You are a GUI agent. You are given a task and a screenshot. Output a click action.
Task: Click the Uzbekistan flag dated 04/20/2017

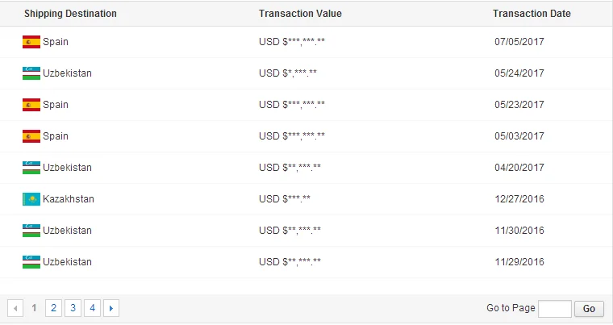click(x=31, y=168)
